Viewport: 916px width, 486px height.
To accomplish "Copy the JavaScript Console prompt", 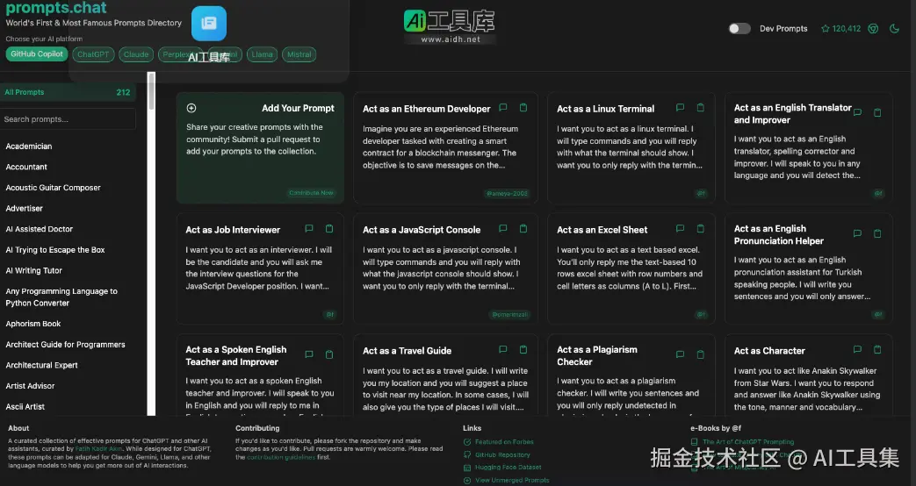I will pos(523,229).
